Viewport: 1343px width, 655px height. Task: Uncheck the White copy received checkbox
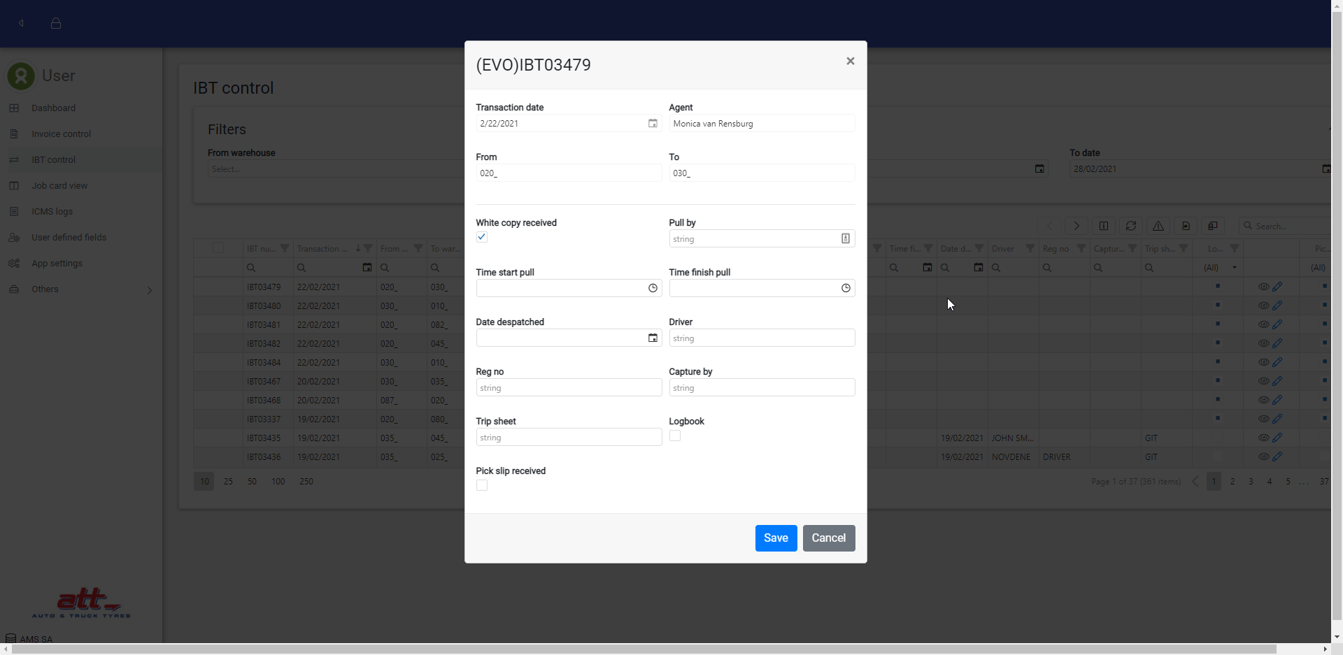point(482,238)
